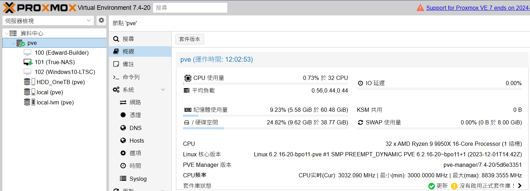Select the True-NAS running VM icon
Screen dimensions: 530x191
coord(28,62)
